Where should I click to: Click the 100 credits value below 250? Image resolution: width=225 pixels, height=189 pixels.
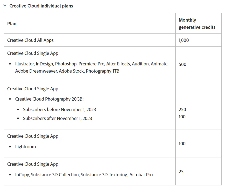182,117
